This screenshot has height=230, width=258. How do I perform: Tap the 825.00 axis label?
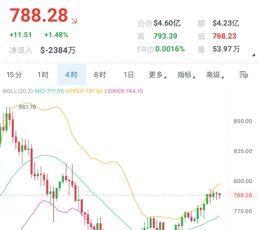coord(243,151)
